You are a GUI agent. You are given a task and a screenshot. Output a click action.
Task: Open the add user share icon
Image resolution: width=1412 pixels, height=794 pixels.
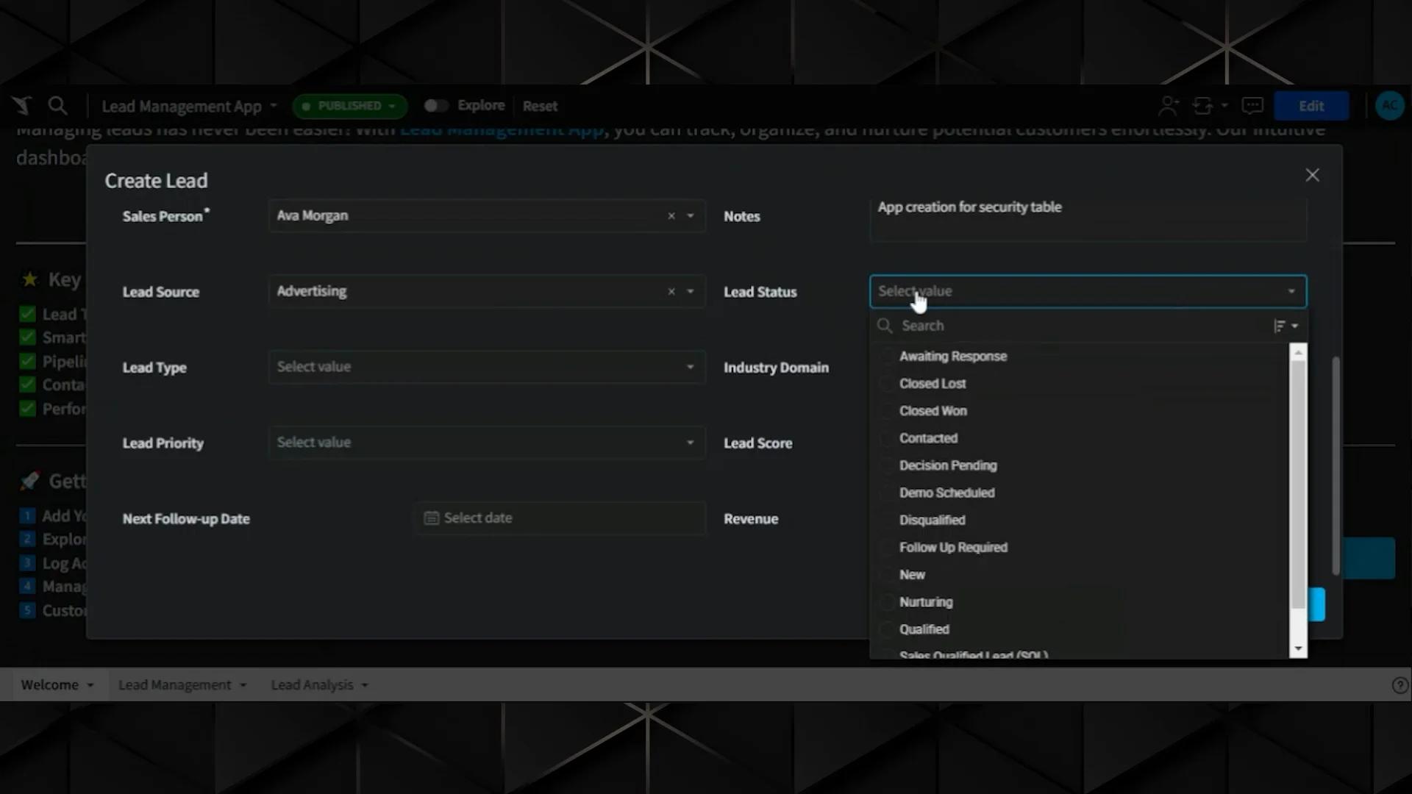point(1169,106)
